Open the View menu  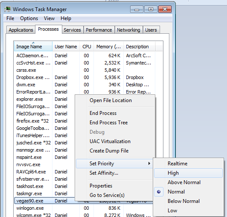click(x=49, y=18)
